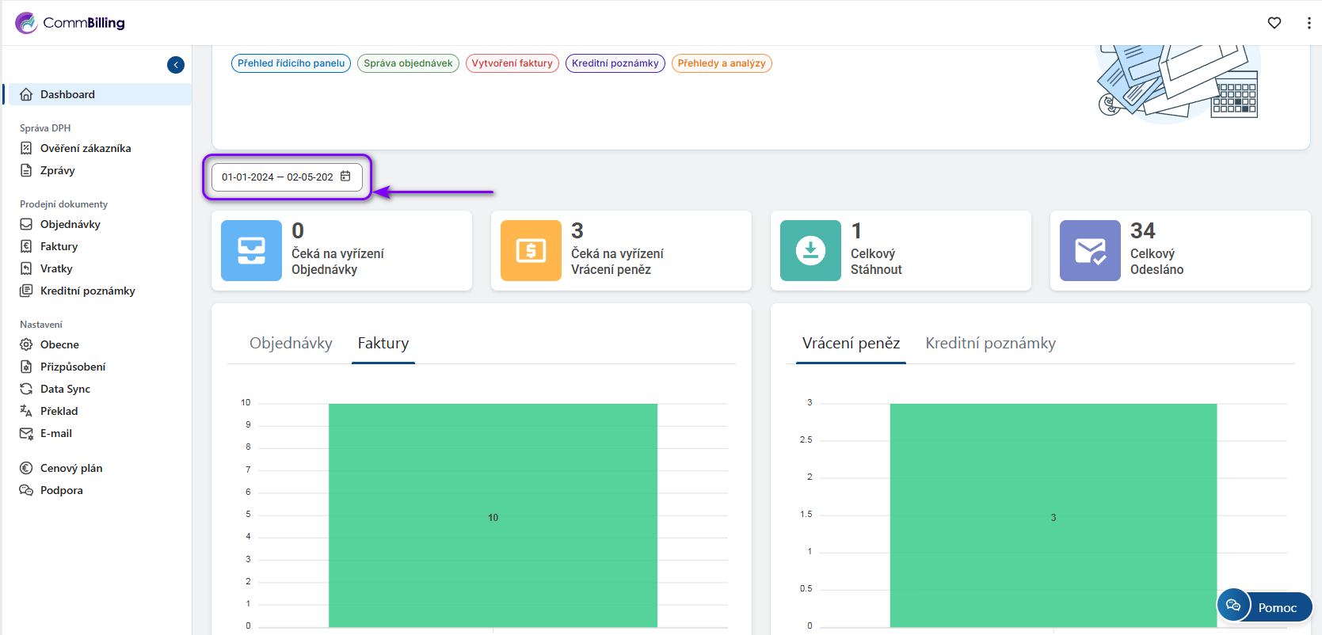This screenshot has height=635, width=1322.
Task: Go to Ověření zákazníka in sidebar
Action: [86, 148]
